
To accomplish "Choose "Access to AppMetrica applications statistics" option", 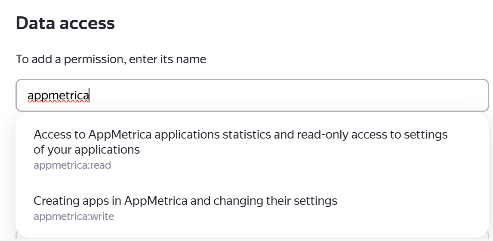I will click(240, 135).
